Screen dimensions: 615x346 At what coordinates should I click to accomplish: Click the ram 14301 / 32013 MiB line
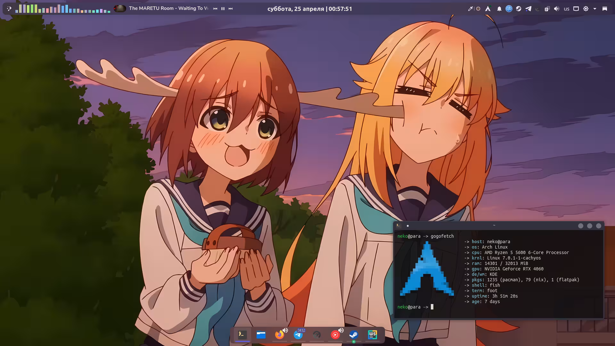496,263
